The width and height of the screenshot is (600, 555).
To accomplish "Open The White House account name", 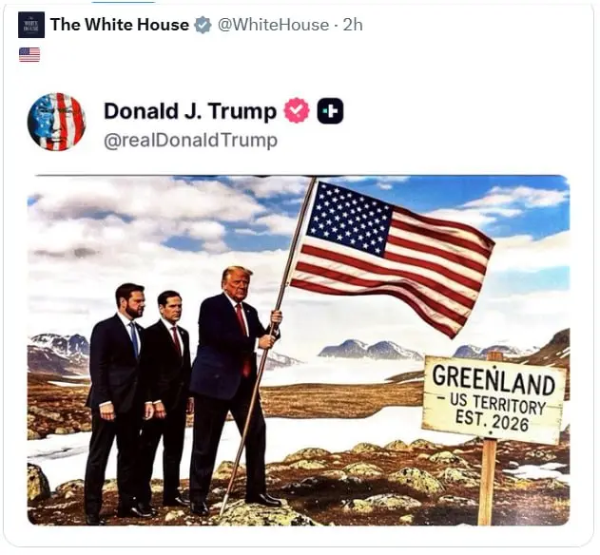I will click(x=120, y=25).
